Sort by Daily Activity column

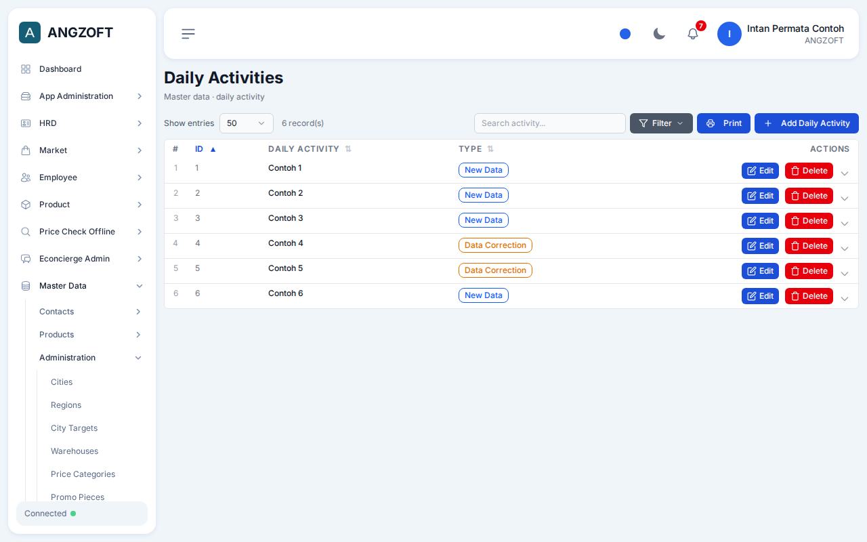tap(310, 149)
